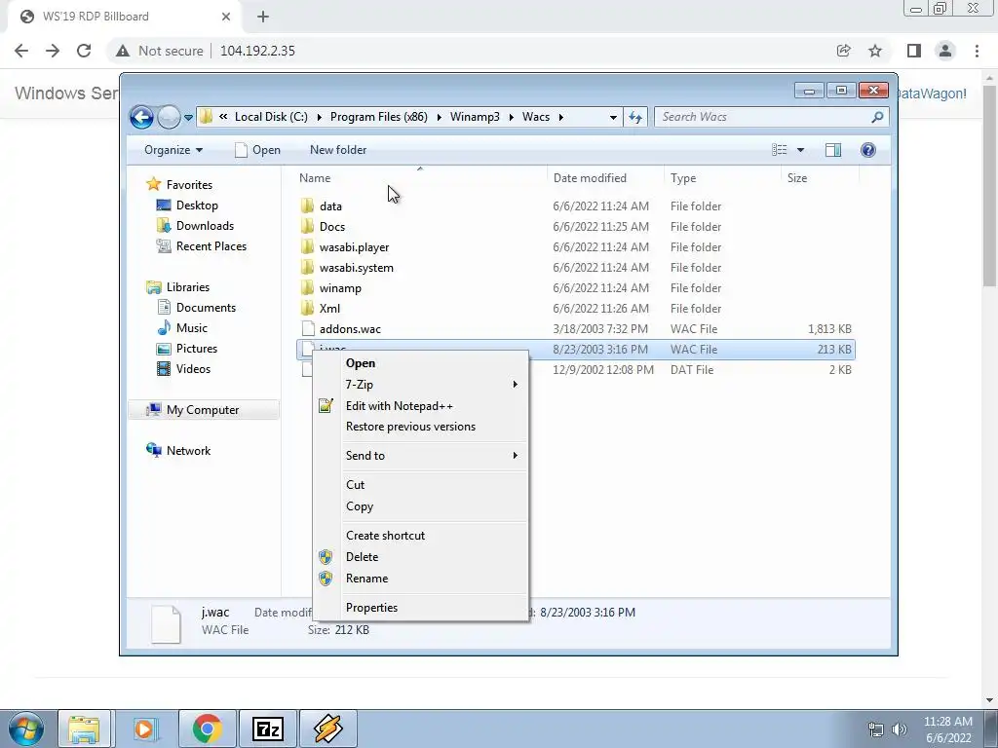Choose Rename in context menu
The height and width of the screenshot is (748, 998).
coord(421,579)
